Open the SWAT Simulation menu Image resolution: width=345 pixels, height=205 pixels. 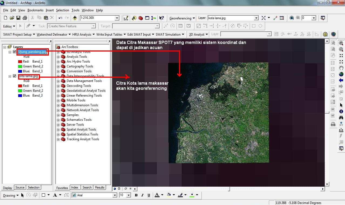170,35
